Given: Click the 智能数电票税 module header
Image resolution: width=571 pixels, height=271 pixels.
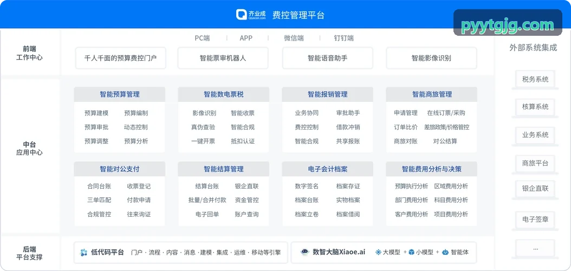Looking at the screenshot, I should [x=224, y=94].
